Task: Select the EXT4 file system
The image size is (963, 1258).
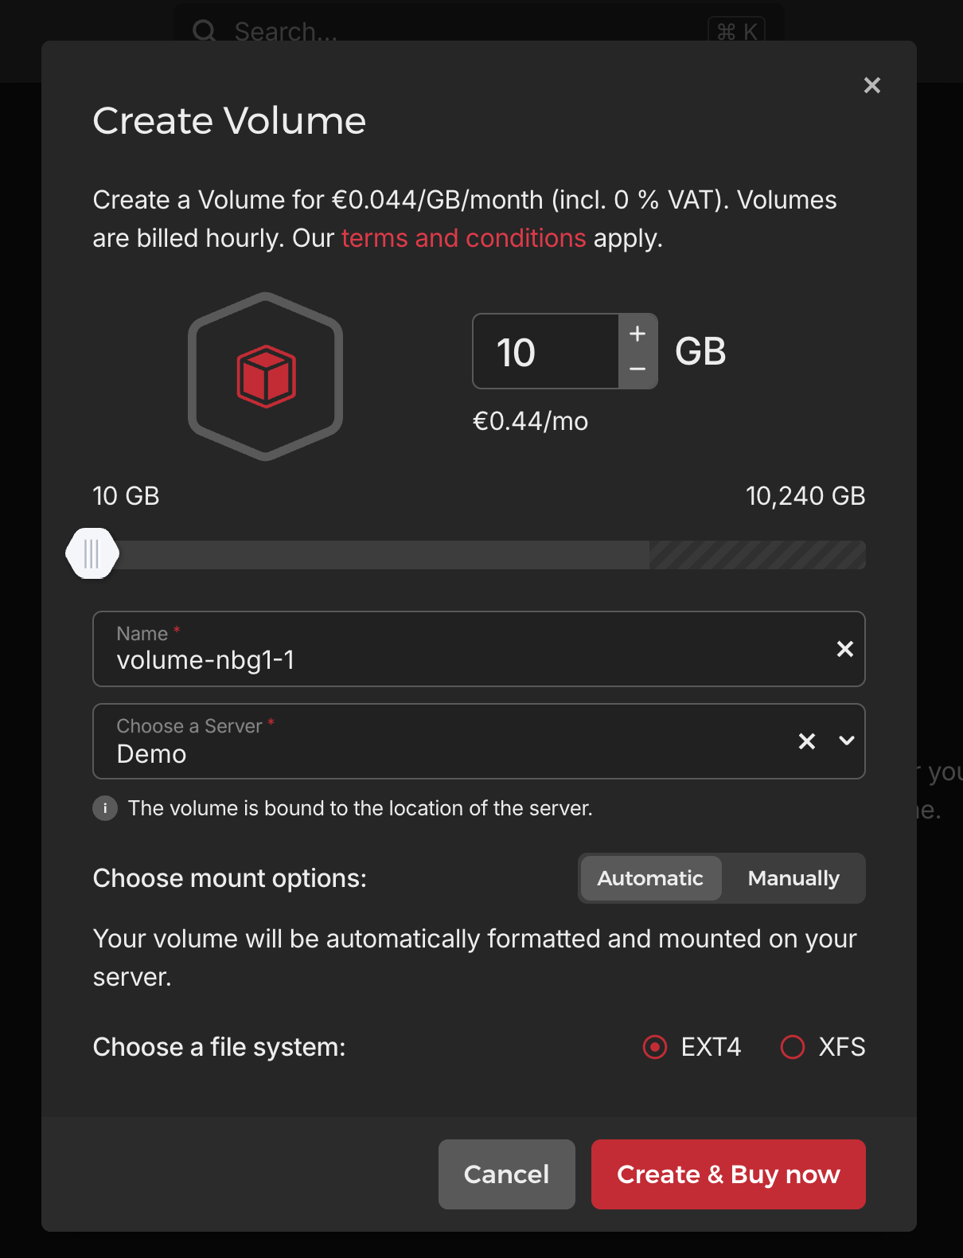Action: [x=655, y=1047]
